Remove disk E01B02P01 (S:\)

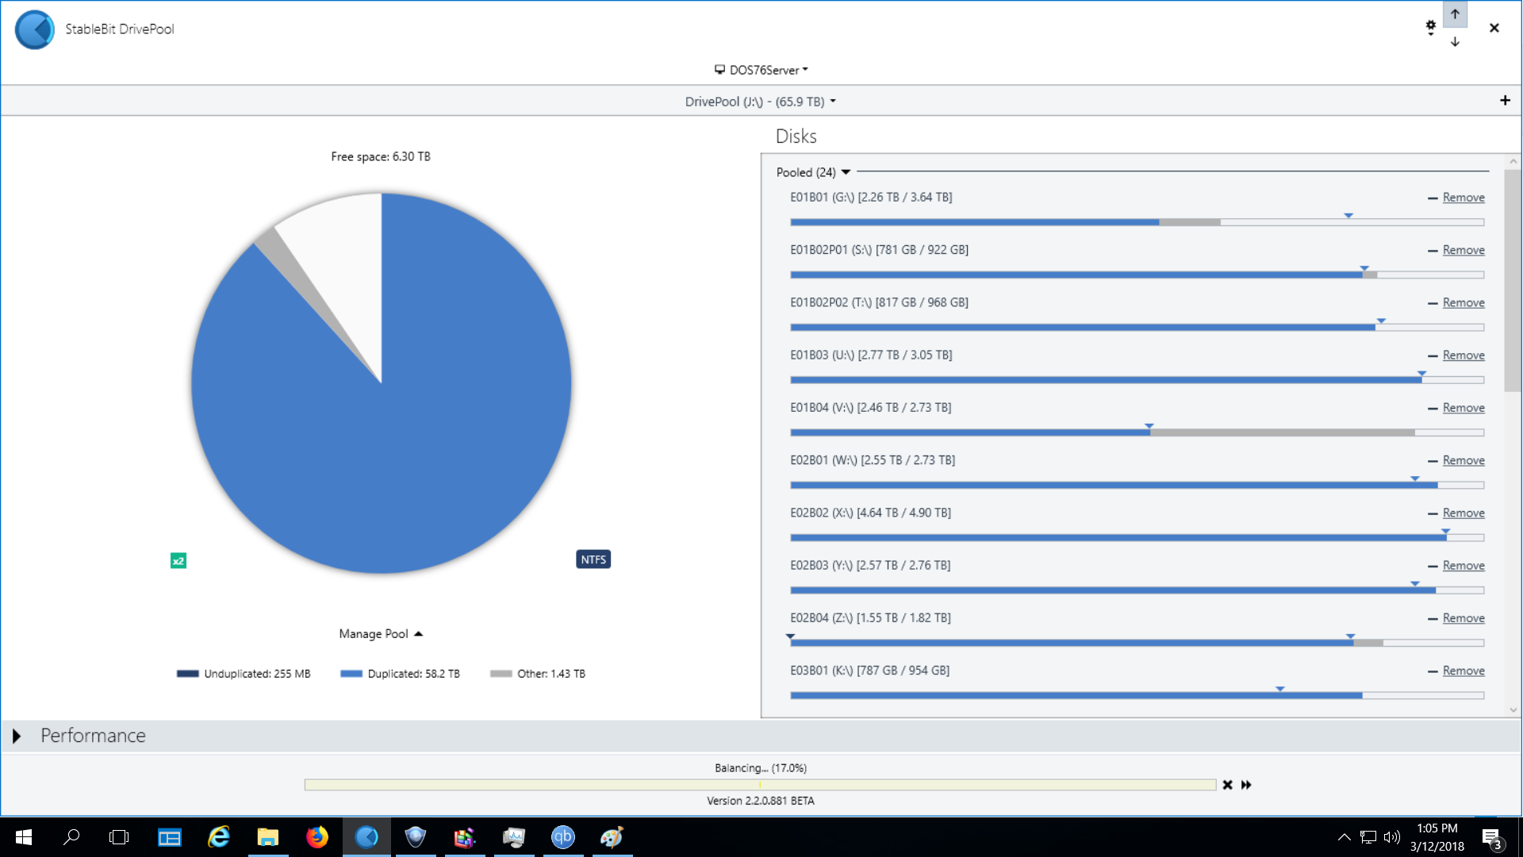[x=1464, y=250]
